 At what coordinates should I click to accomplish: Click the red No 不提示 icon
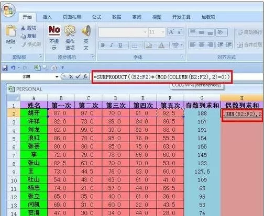[x=54, y=30]
